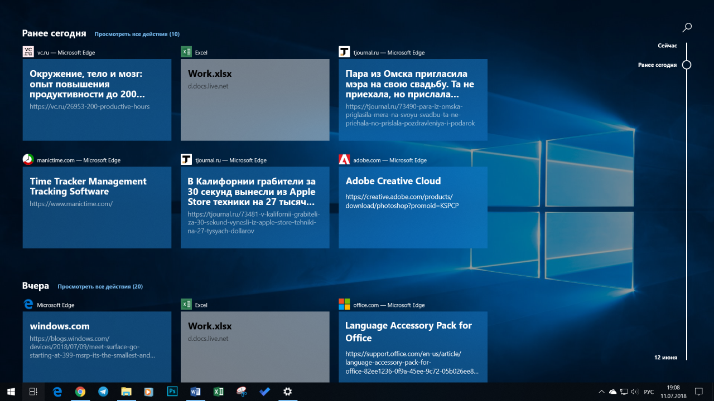This screenshot has width=714, height=401.
Task: Switch the РУС input language indicator
Action: (x=649, y=392)
